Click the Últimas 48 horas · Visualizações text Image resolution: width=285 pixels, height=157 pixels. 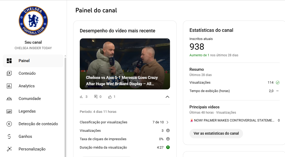tap(213, 113)
